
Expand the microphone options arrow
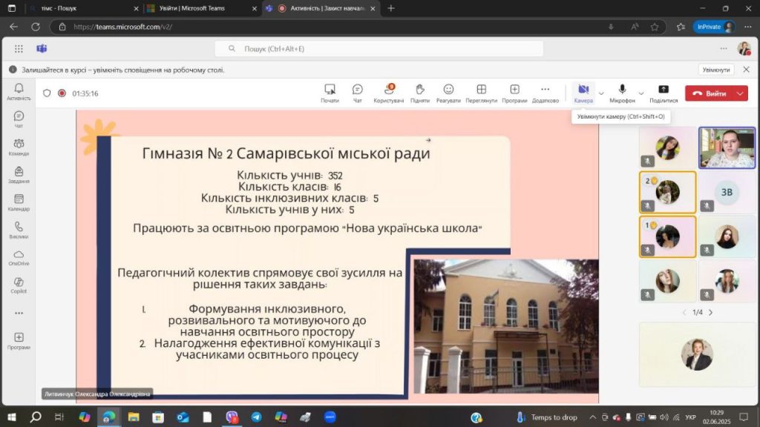coord(641,93)
